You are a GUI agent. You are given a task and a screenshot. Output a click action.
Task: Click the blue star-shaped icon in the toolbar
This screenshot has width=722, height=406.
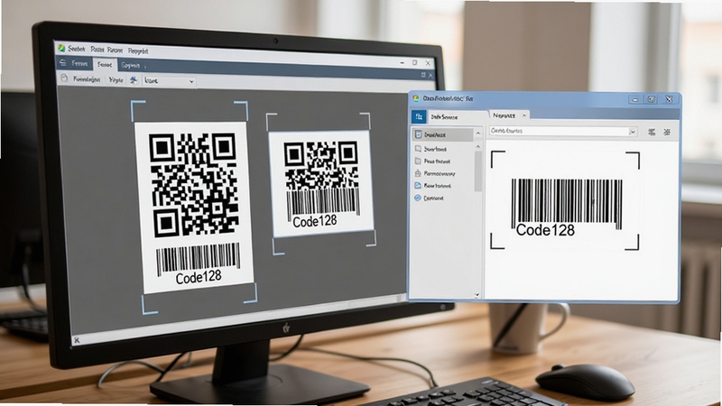coord(134,80)
